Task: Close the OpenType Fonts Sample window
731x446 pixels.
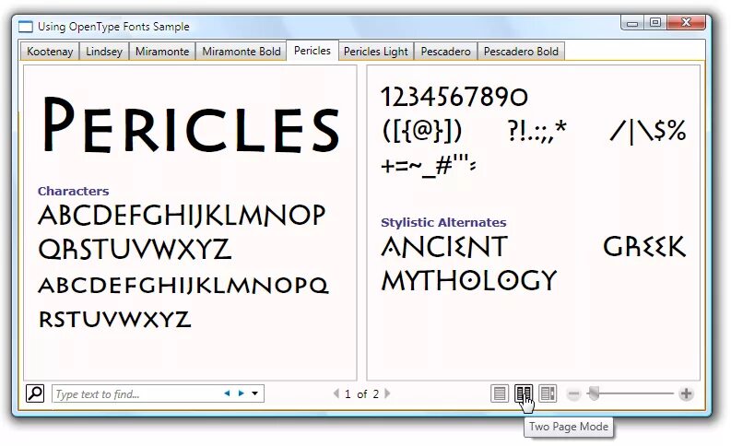Action: pyautogui.click(x=685, y=22)
